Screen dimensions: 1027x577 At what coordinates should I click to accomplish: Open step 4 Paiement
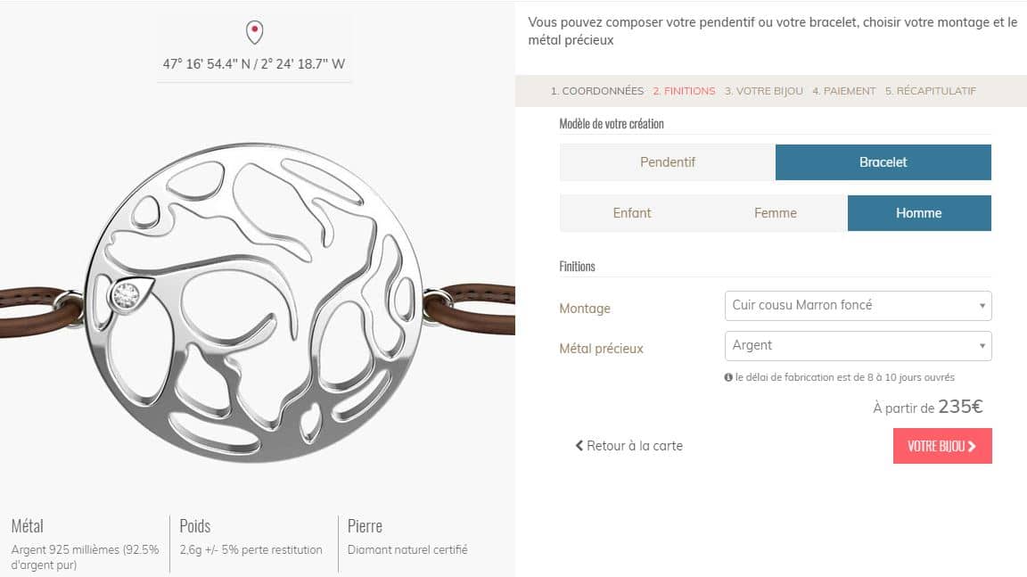843,91
